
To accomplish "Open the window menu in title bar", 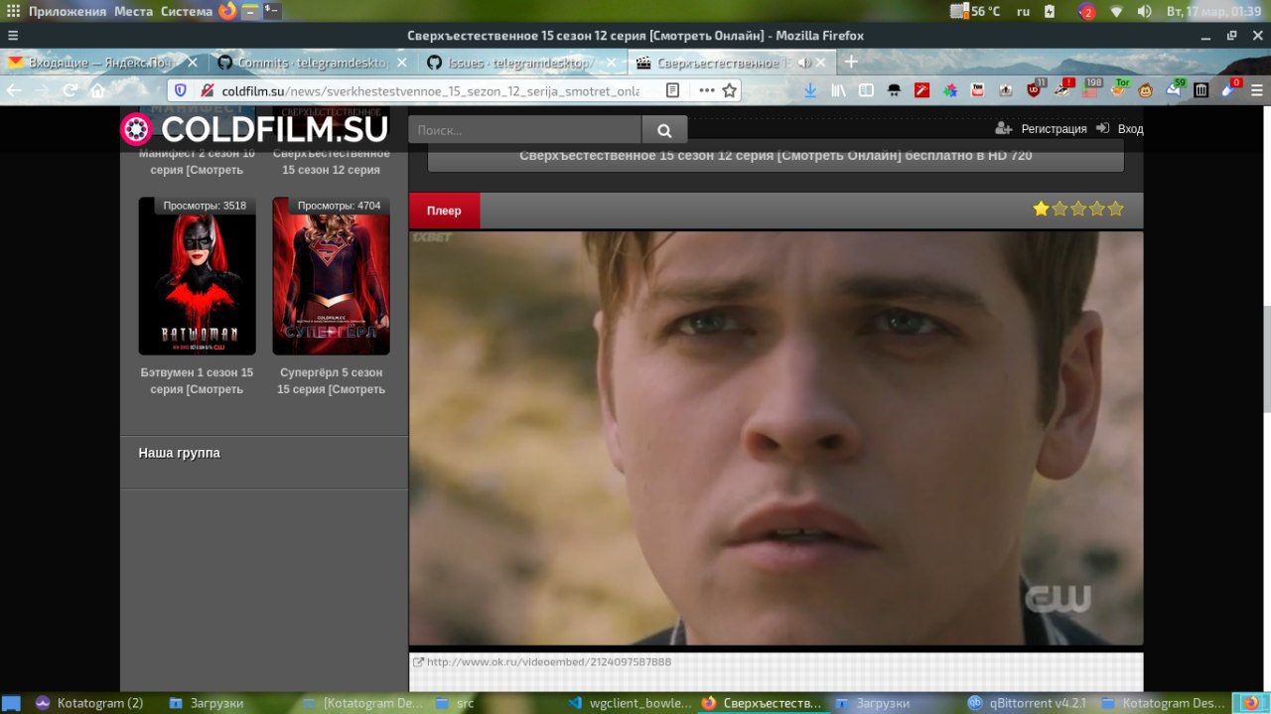I will click(12, 35).
